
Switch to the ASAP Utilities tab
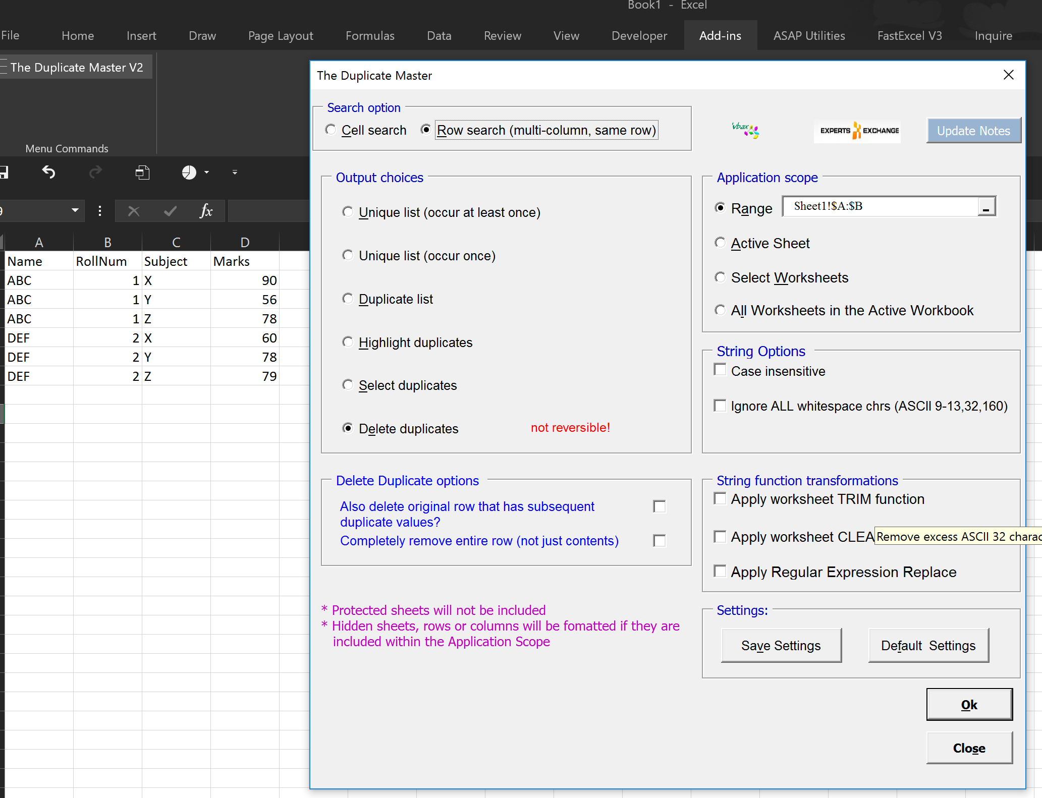809,36
